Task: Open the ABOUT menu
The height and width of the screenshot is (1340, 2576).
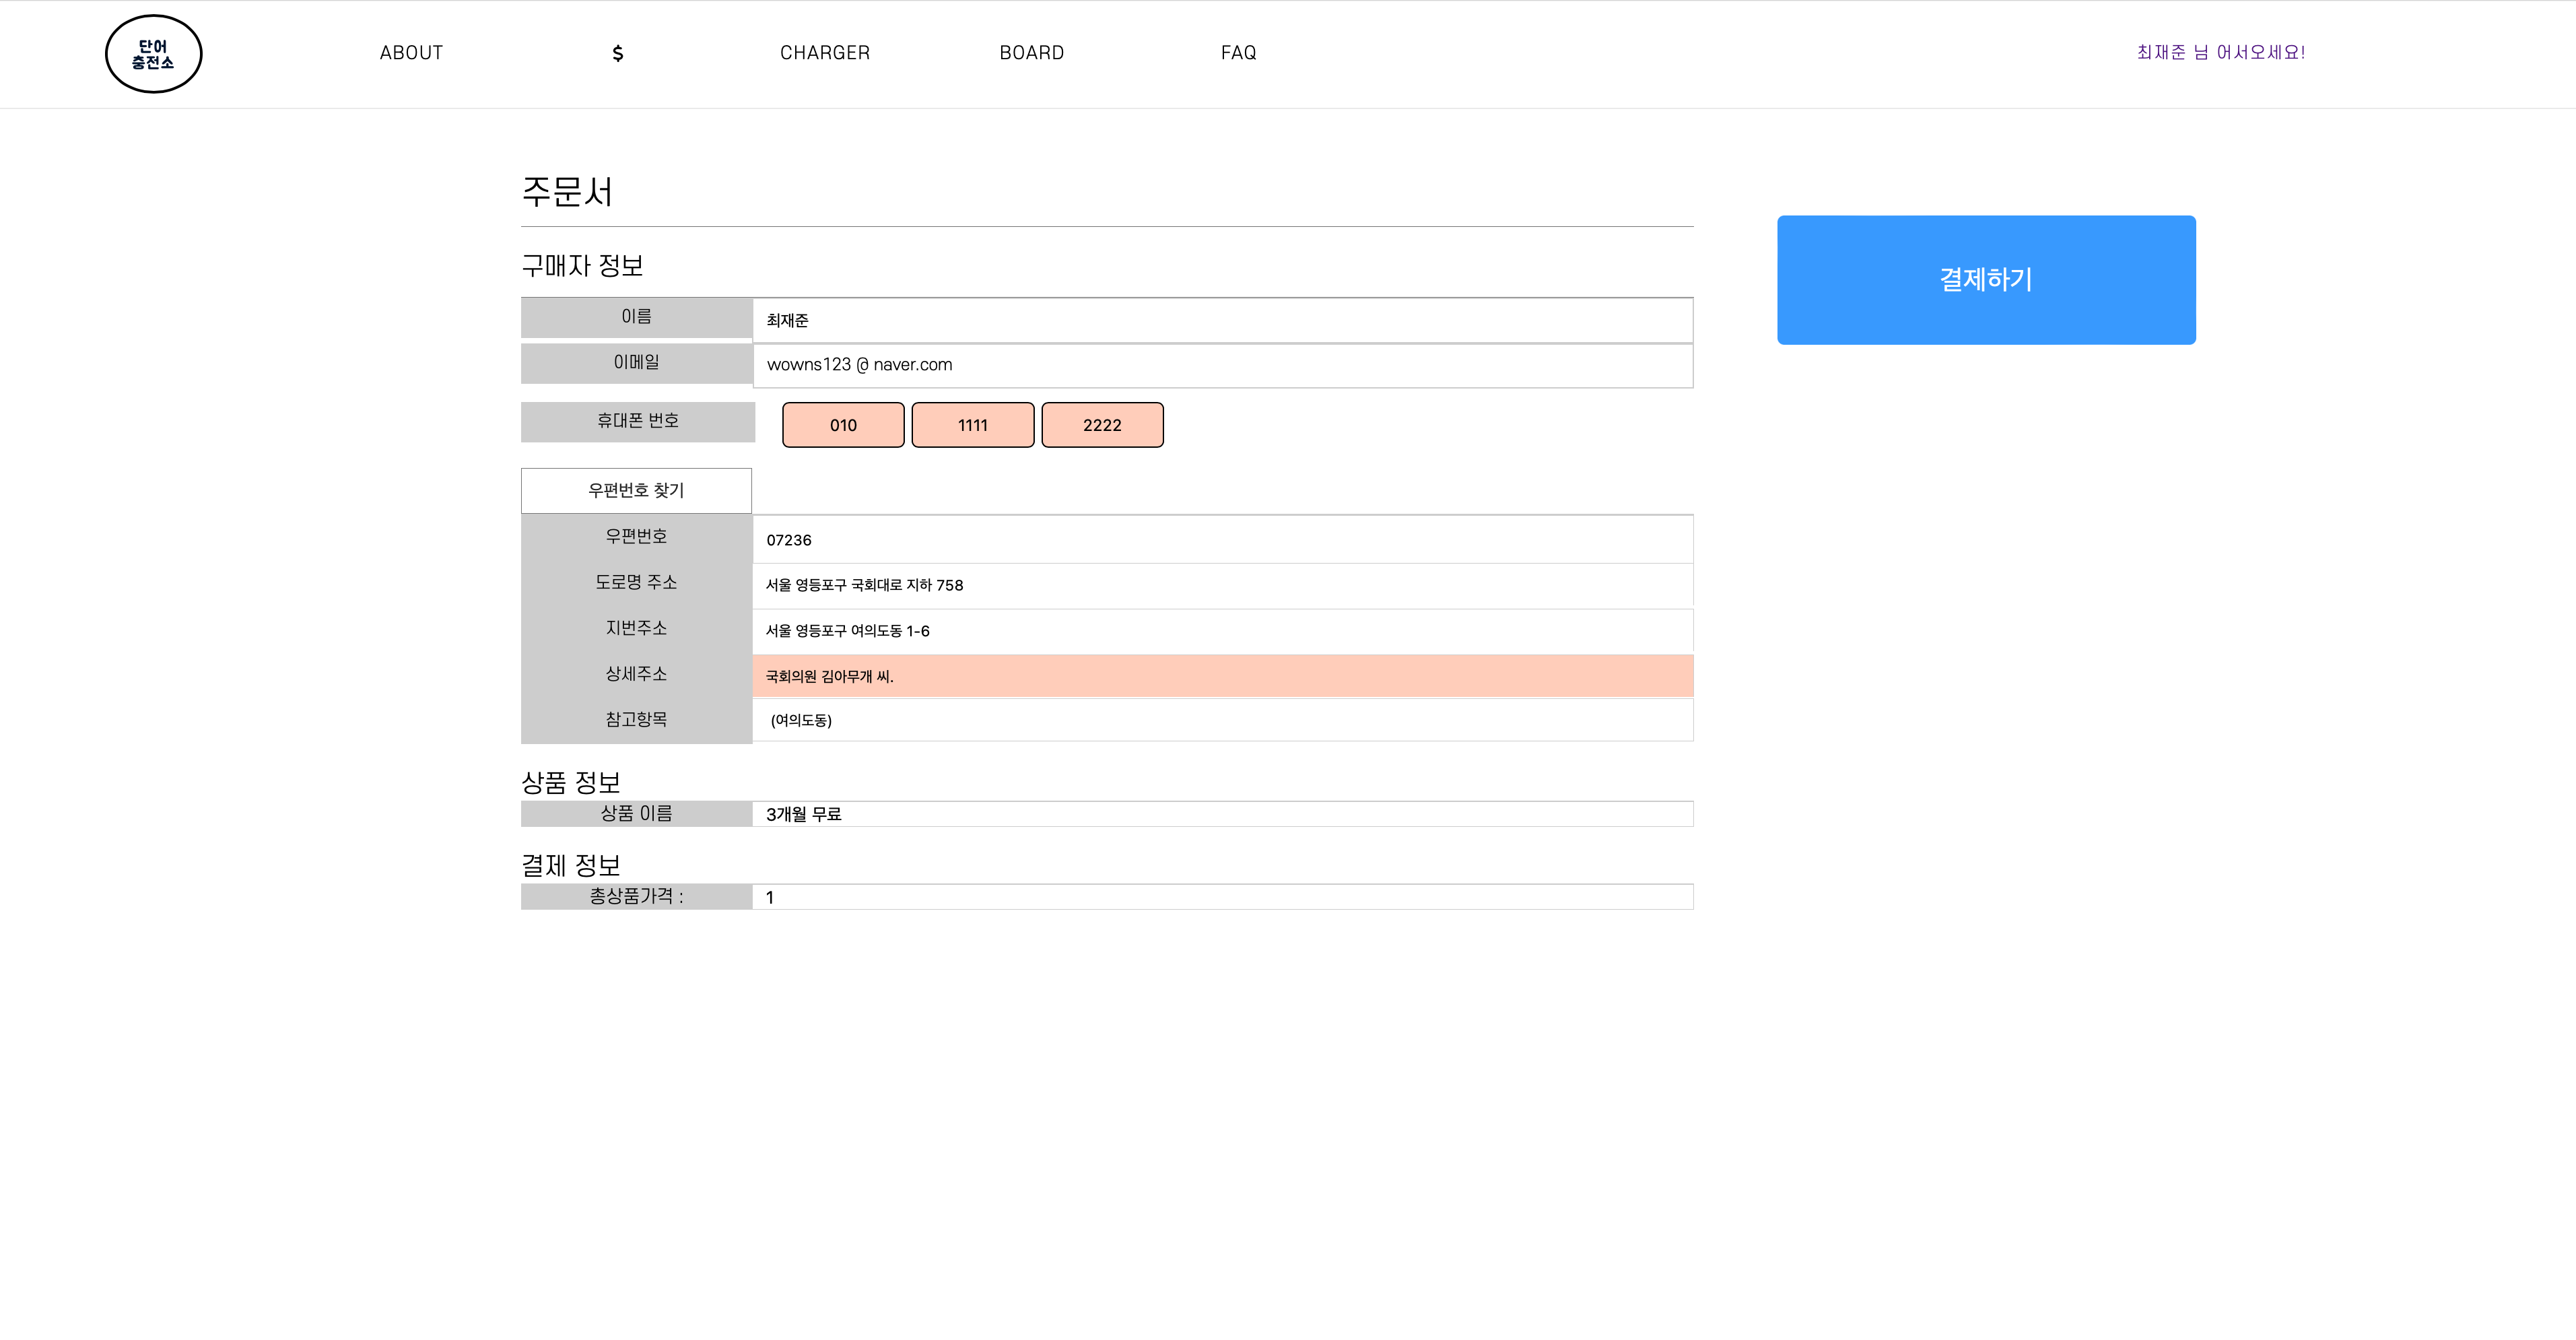Action: pos(411,53)
